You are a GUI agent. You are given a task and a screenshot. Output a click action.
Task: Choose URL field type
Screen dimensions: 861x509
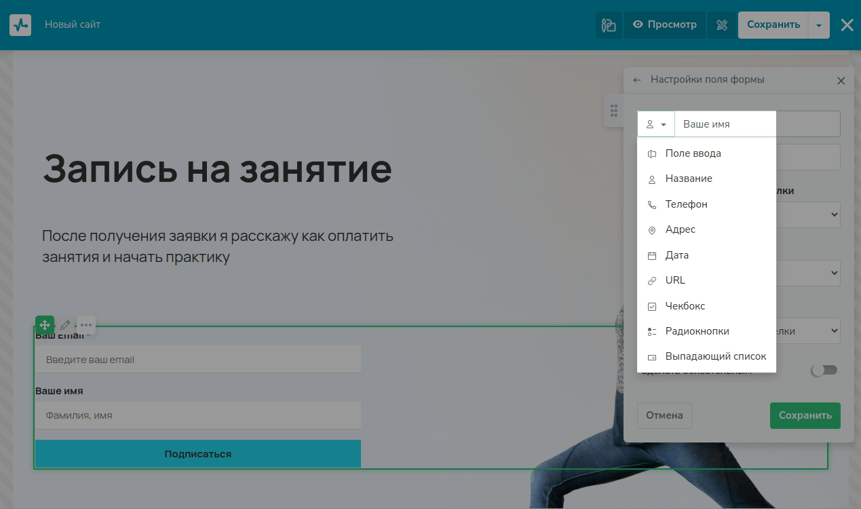pyautogui.click(x=706, y=280)
